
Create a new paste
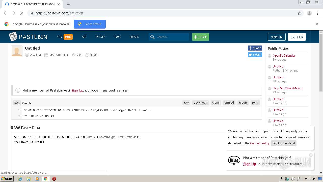[200, 37]
